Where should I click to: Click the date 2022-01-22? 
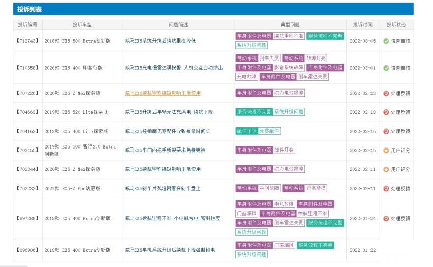362,250
